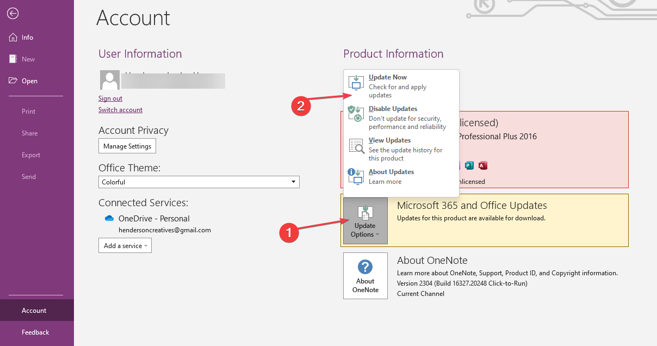
Task: Click the Version 2304 build text
Action: click(462, 283)
